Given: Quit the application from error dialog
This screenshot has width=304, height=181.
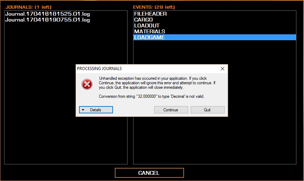Looking at the screenshot, I should [207, 110].
